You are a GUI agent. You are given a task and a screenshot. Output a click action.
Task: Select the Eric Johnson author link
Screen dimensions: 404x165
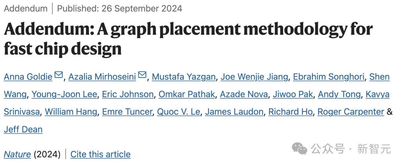click(x=128, y=94)
